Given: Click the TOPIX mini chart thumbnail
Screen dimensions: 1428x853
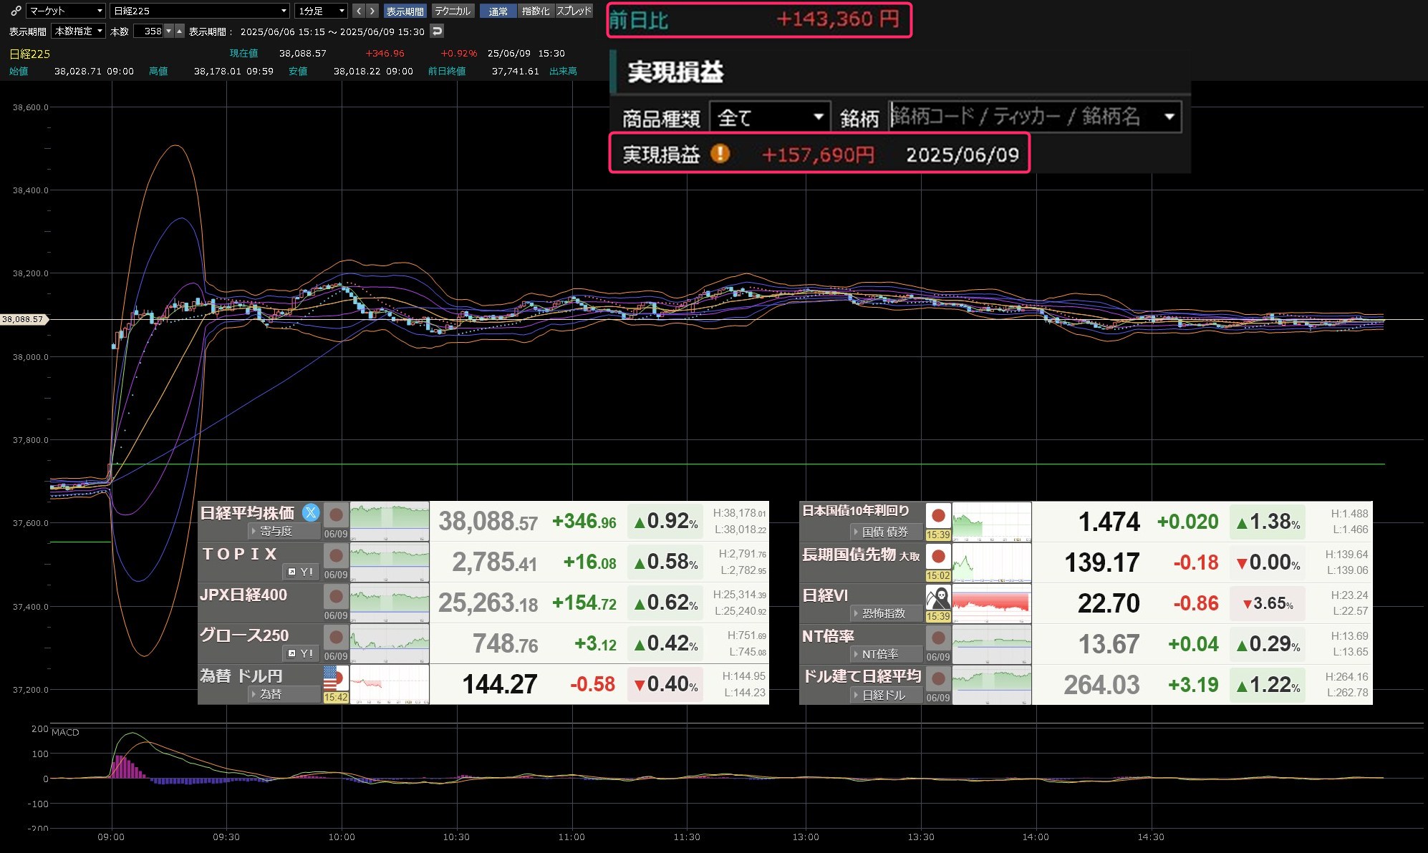Looking at the screenshot, I should pos(390,562).
